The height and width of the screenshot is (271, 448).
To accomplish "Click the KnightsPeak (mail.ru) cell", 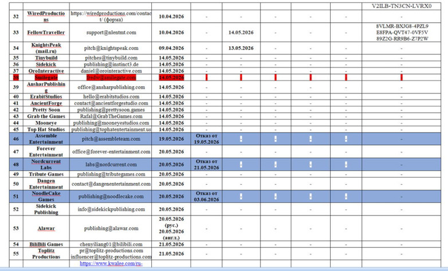I will [46, 48].
